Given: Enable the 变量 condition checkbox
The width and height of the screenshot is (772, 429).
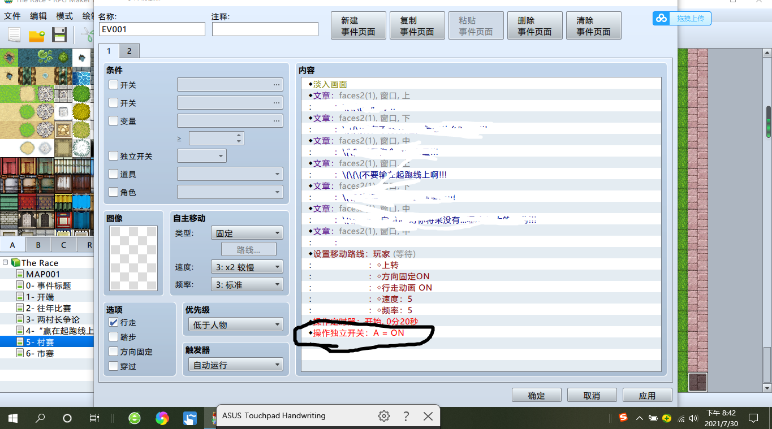Looking at the screenshot, I should 114,121.
